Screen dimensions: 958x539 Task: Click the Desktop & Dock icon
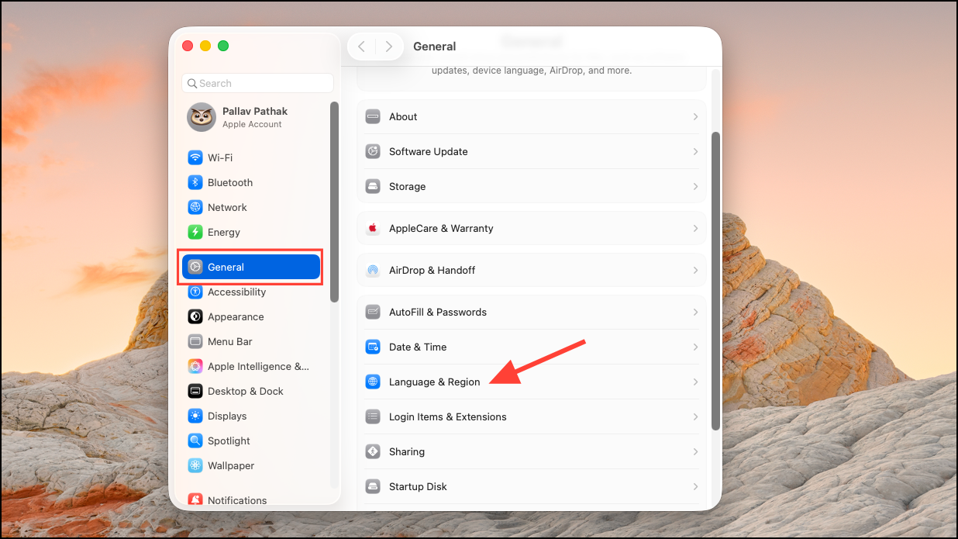195,391
